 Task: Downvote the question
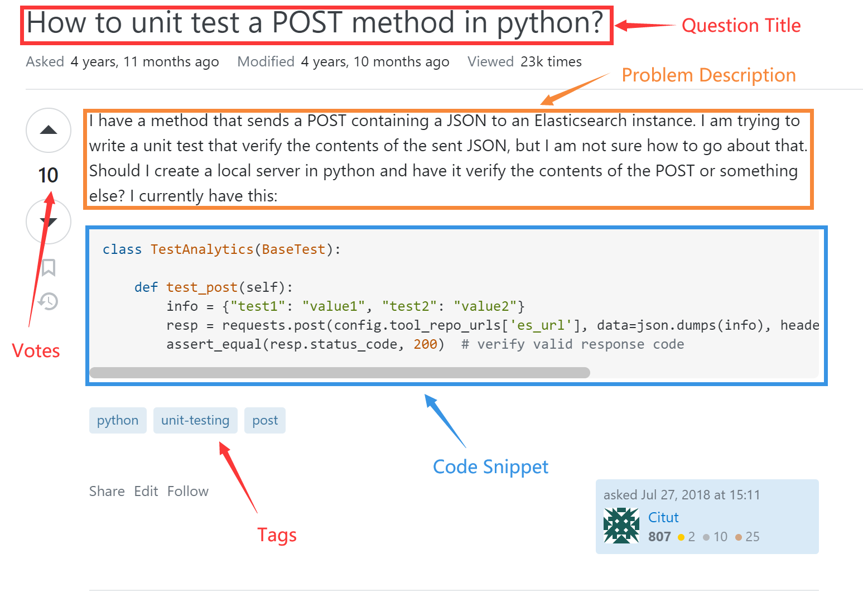[49, 222]
